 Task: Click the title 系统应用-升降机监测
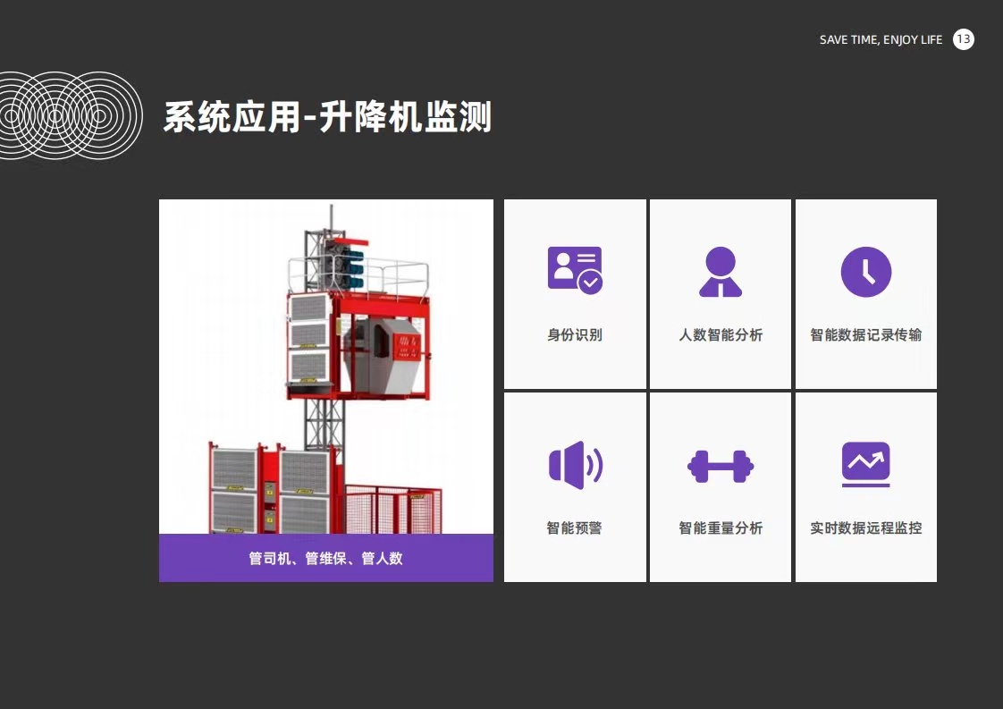327,117
